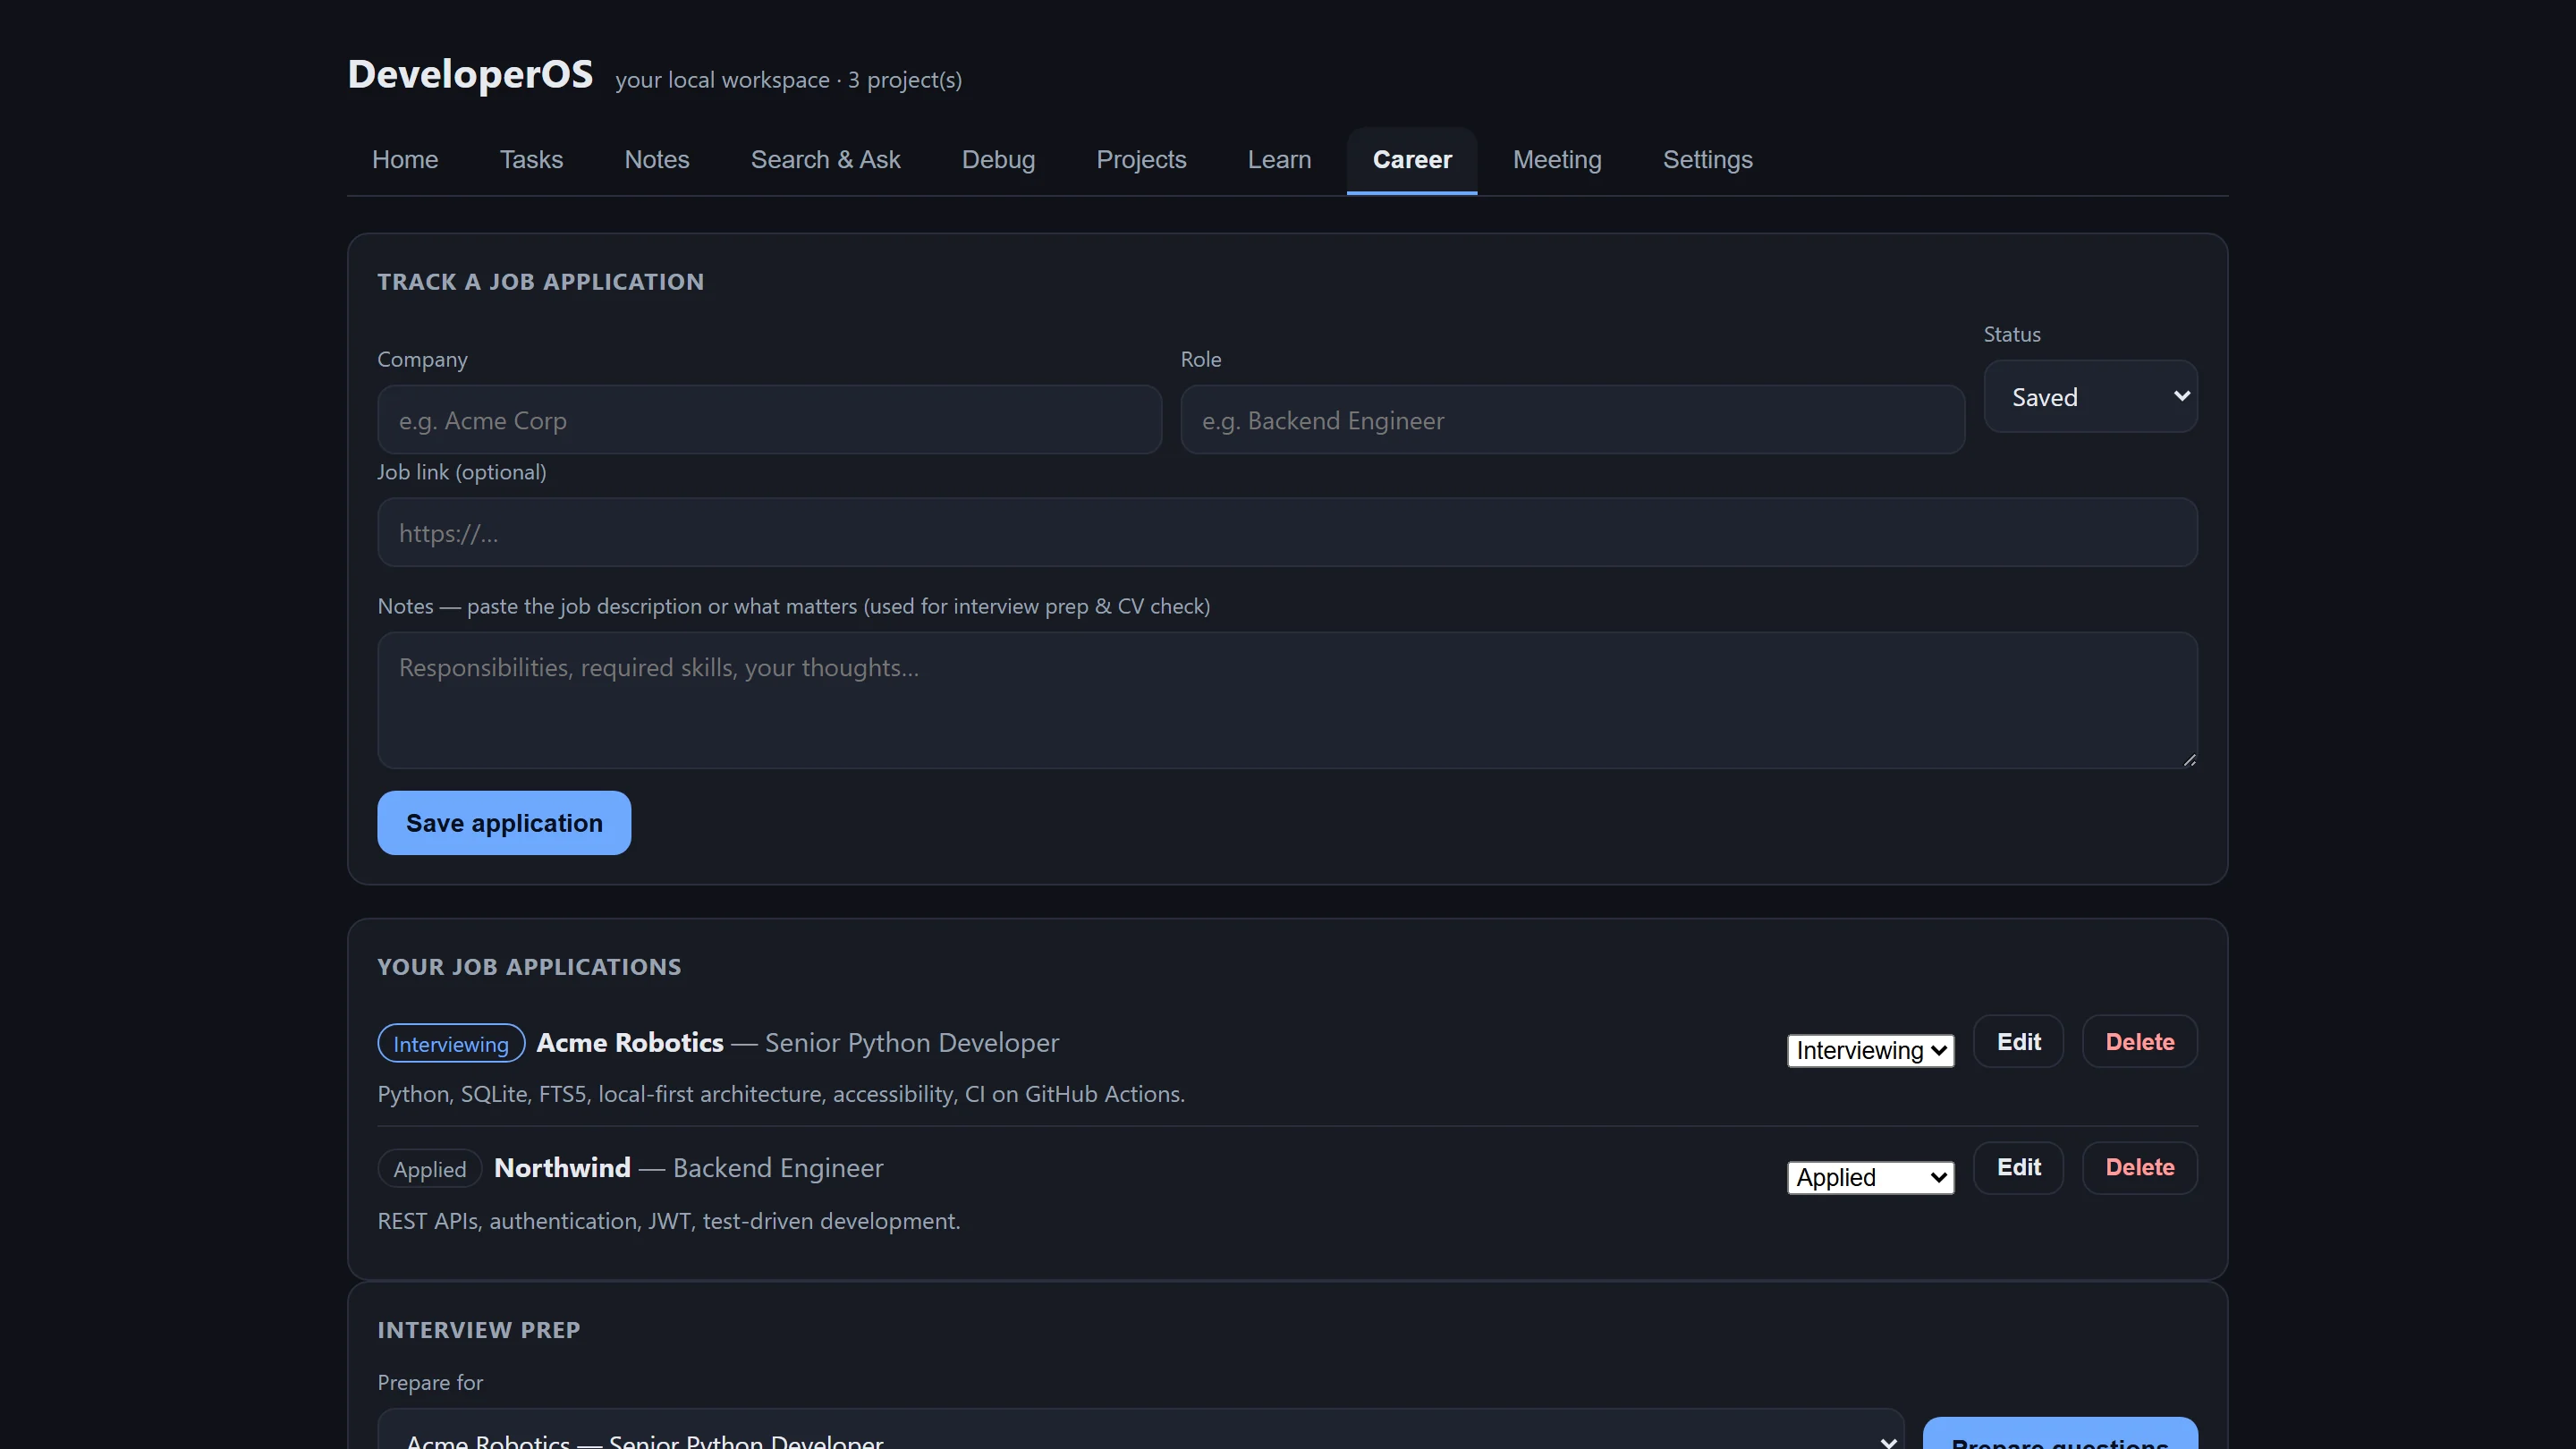Open the Home tab
The width and height of the screenshot is (2576, 1449).
pyautogui.click(x=405, y=160)
